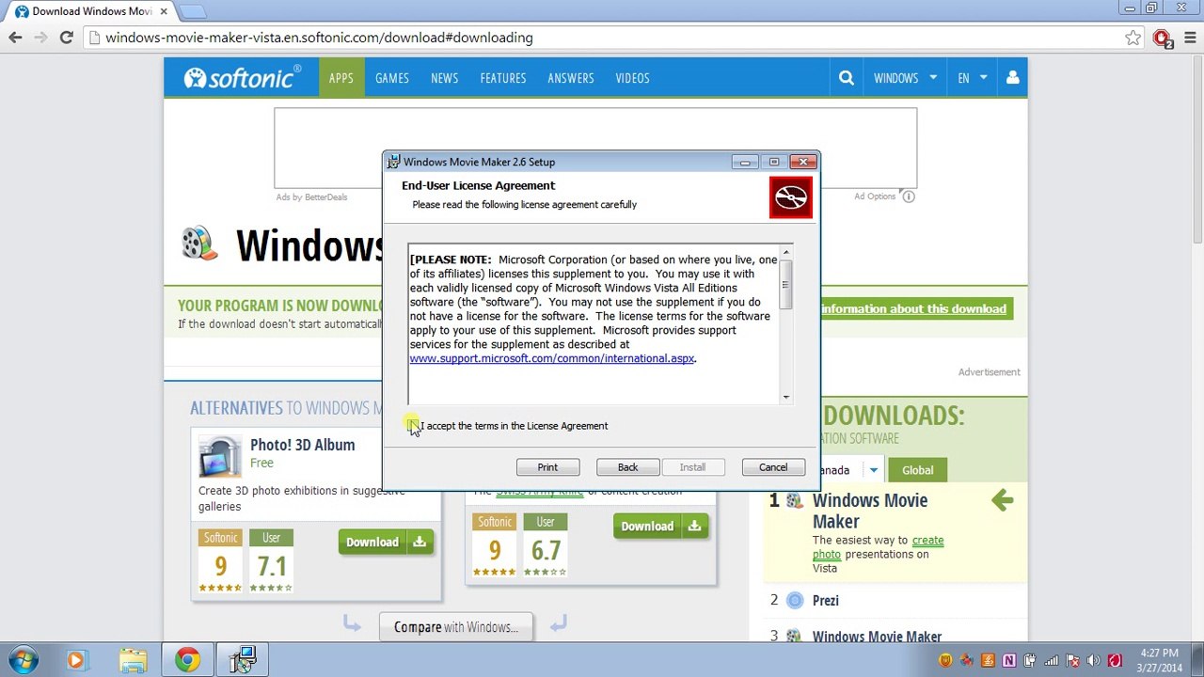Click the browser Forward arrow

(40, 38)
